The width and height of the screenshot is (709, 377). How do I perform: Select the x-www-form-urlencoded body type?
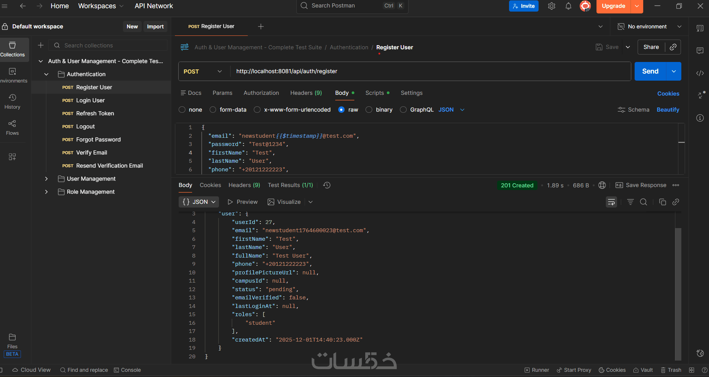pyautogui.click(x=257, y=110)
